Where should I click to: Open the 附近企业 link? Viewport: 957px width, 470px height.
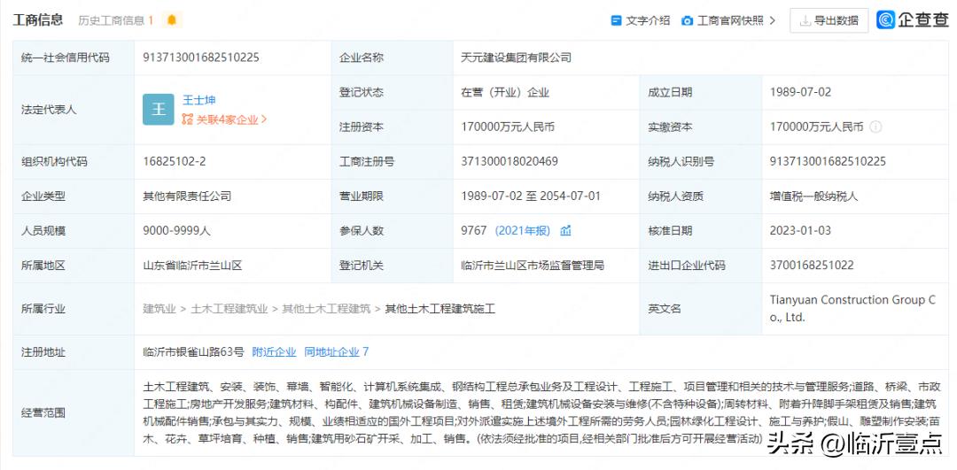click(274, 351)
